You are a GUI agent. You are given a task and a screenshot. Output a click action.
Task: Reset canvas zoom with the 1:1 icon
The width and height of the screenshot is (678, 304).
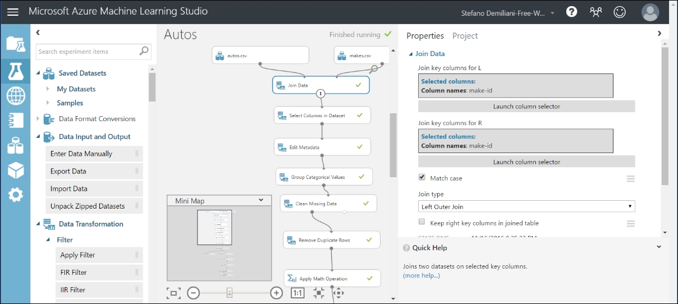pos(297,293)
